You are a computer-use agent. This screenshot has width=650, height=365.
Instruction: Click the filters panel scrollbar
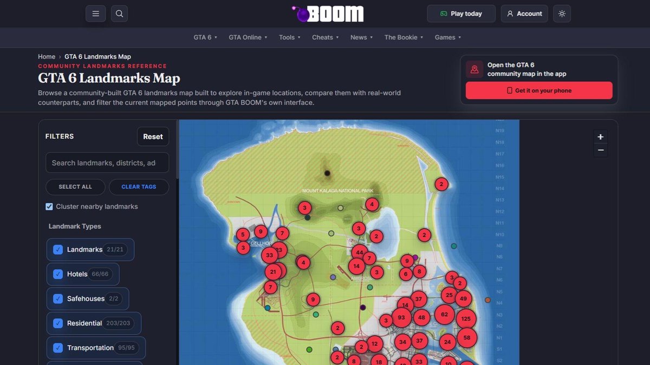[x=177, y=149]
